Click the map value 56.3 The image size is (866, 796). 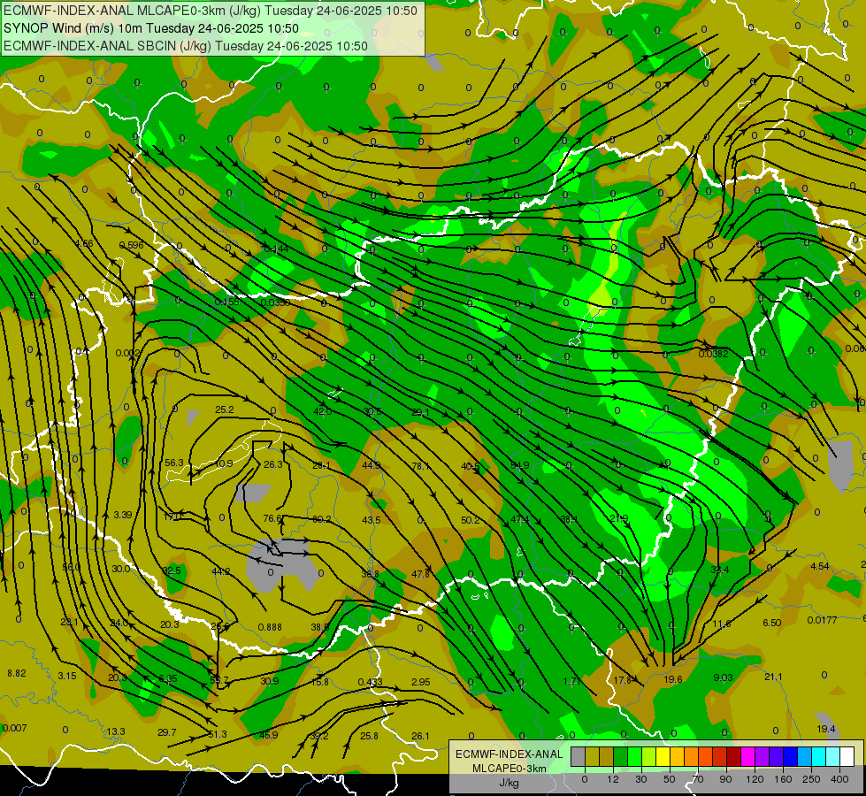[x=174, y=463]
